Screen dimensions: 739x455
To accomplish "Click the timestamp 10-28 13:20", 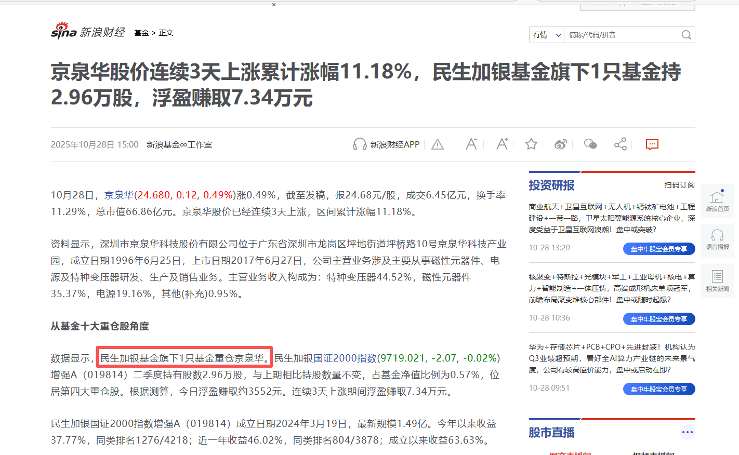I will 549,247.
